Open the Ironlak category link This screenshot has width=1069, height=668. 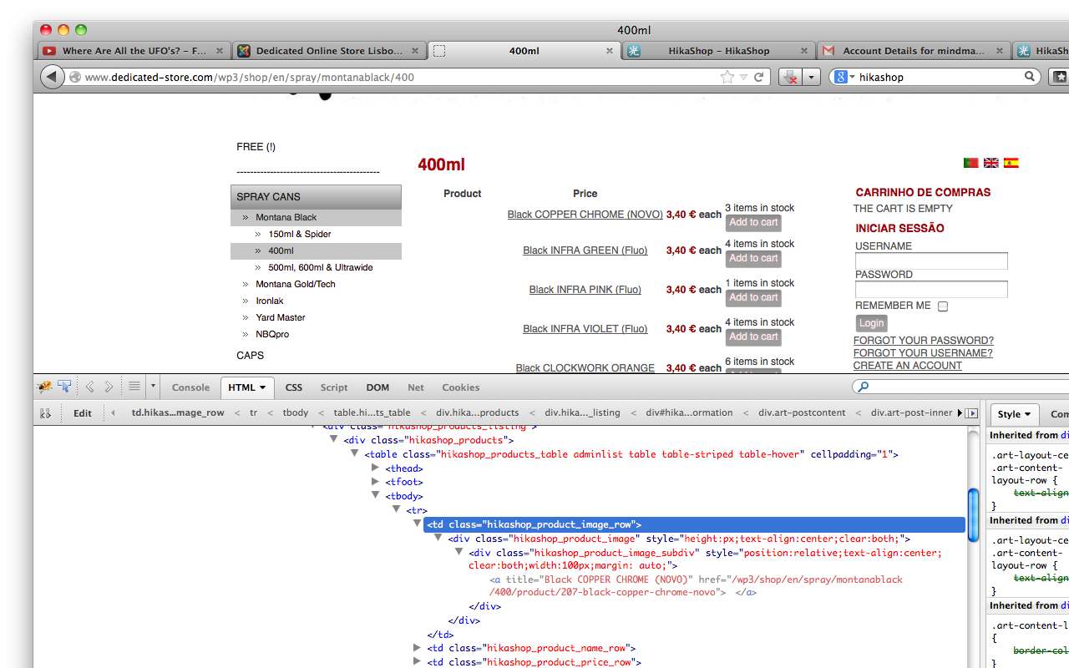pyautogui.click(x=269, y=301)
